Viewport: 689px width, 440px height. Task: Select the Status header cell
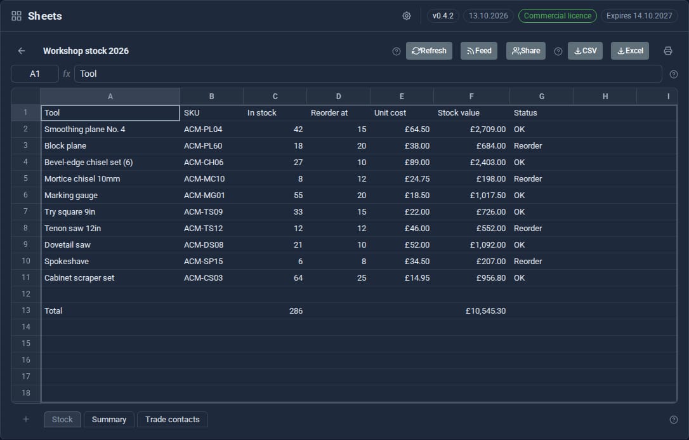coord(542,112)
